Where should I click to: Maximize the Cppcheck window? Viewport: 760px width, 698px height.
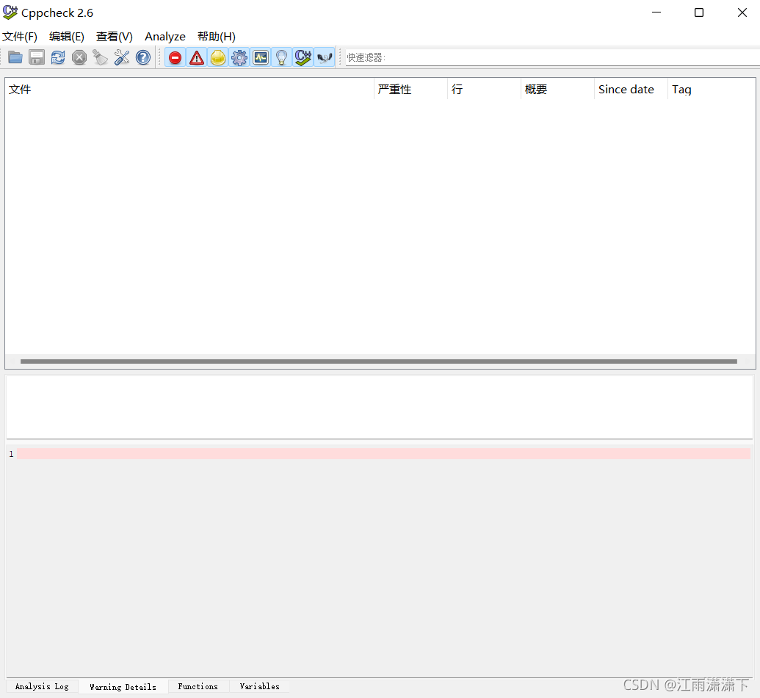click(699, 12)
